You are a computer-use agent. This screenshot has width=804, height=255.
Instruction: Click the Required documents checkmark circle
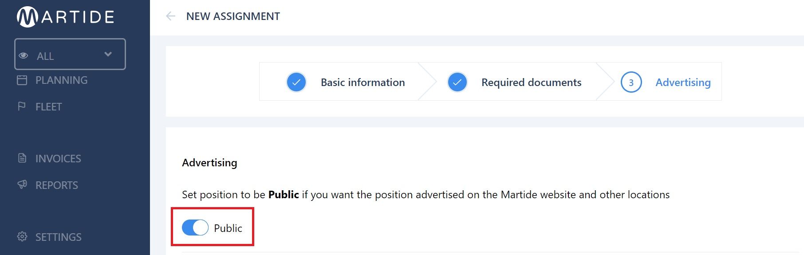pyautogui.click(x=457, y=82)
